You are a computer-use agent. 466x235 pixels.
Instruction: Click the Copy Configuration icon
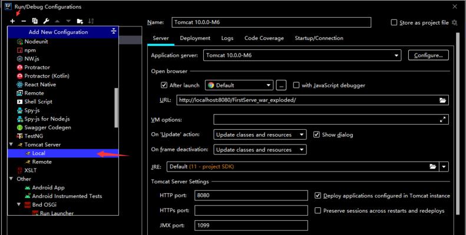[x=35, y=21]
